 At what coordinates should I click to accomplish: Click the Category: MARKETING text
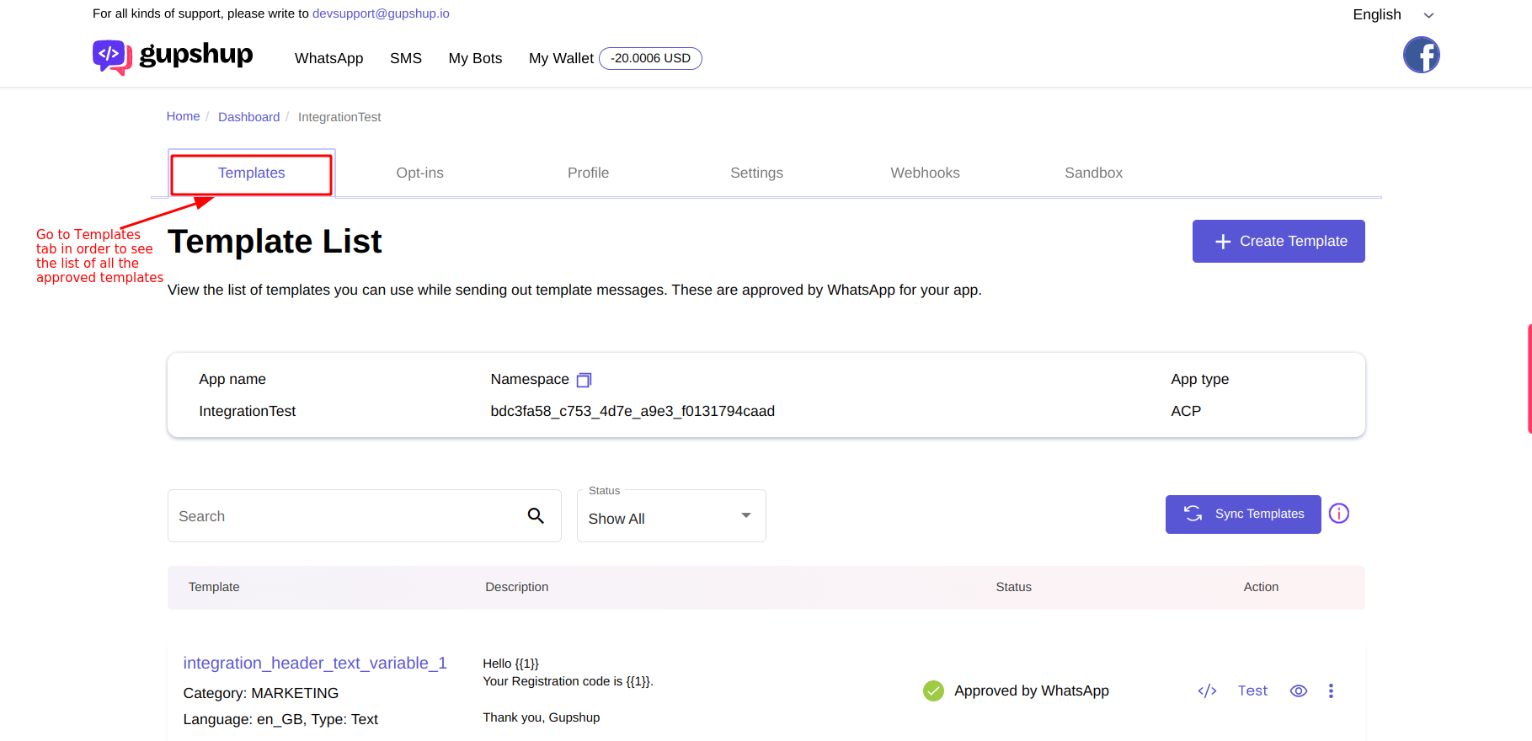260,693
